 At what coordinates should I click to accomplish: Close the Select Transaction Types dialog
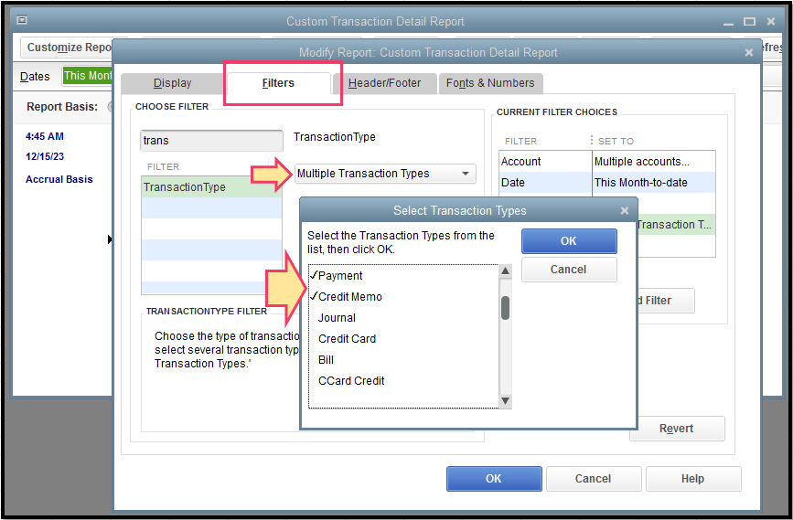click(x=625, y=211)
